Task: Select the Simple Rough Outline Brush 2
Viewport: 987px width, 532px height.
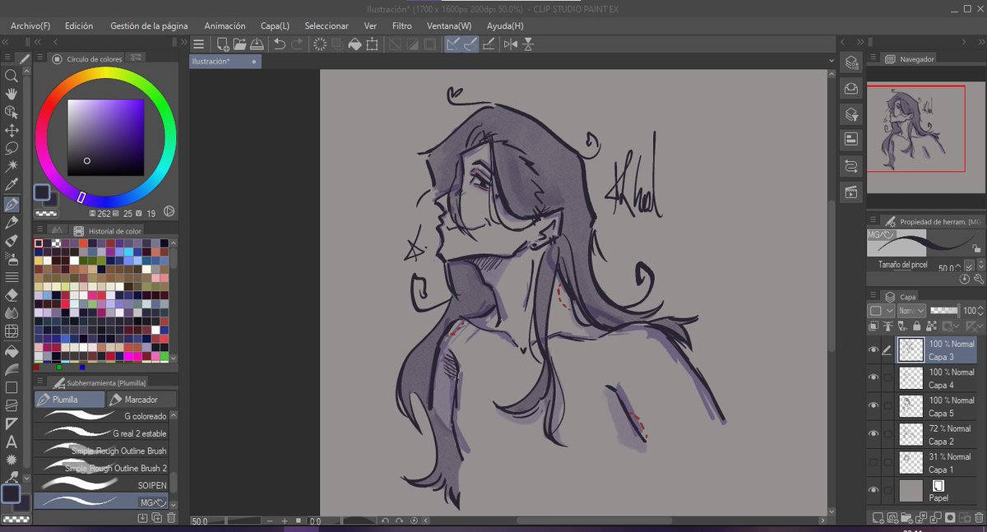Action: tap(101, 468)
